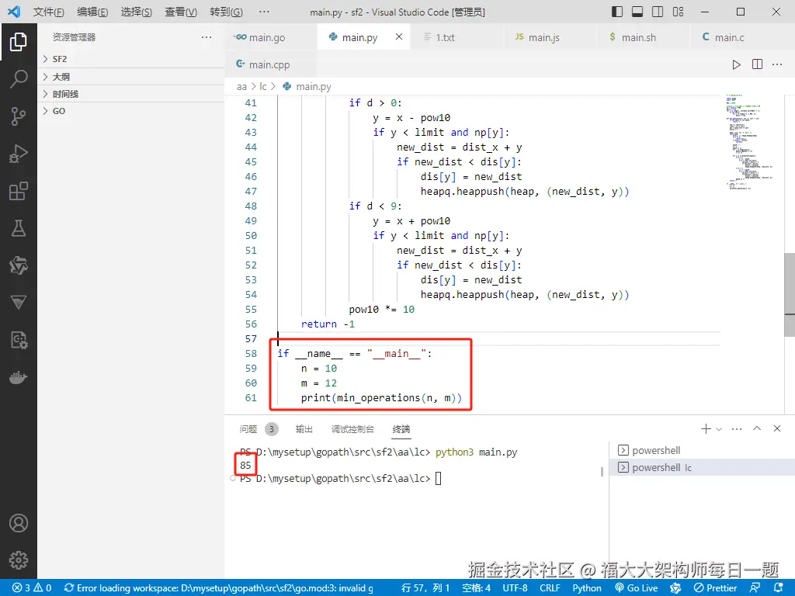Image resolution: width=795 pixels, height=596 pixels.
Task: Select the first powershell terminal entry
Action: [x=702, y=450]
